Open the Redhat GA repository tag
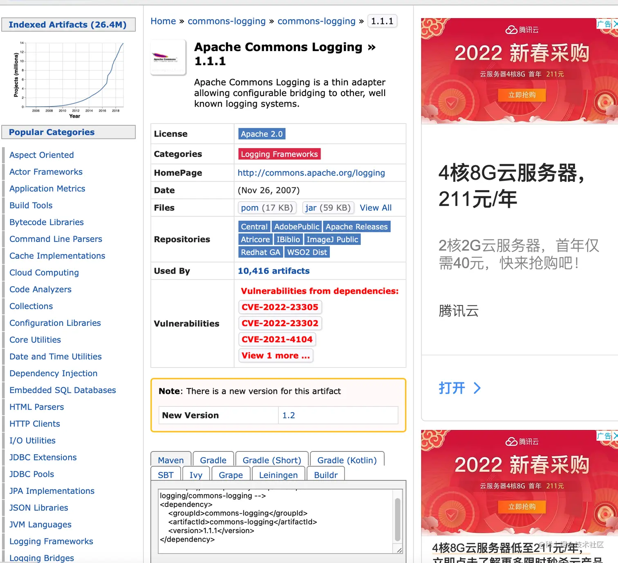 (260, 252)
